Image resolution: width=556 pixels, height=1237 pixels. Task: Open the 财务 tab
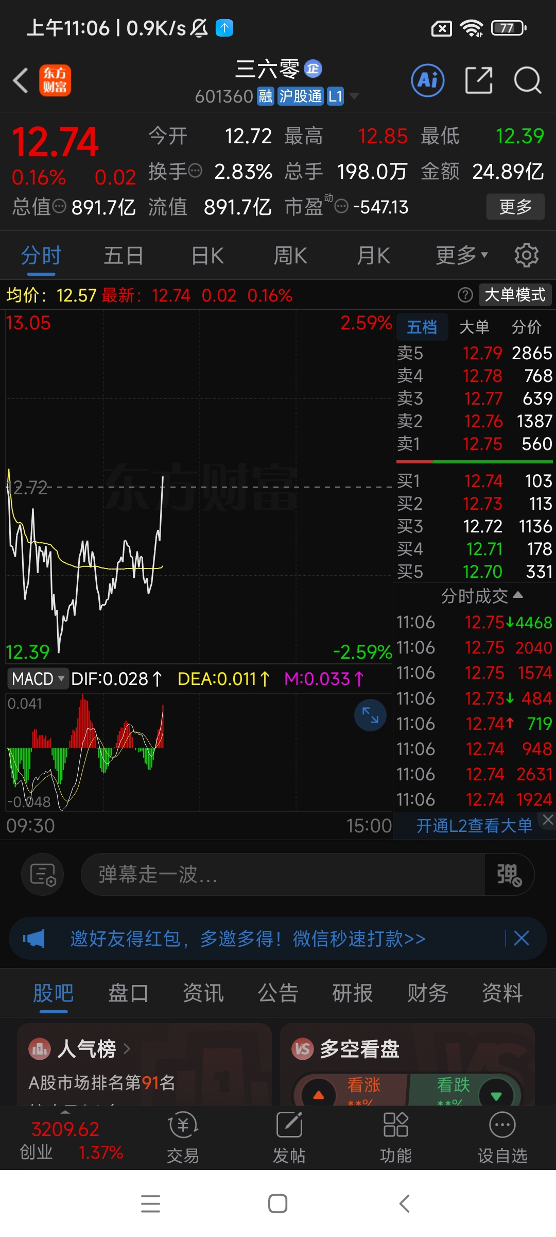click(x=428, y=993)
